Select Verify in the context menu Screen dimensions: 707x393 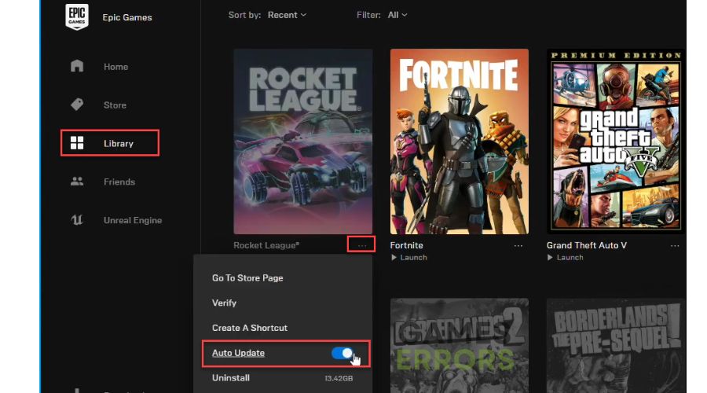pyautogui.click(x=224, y=303)
